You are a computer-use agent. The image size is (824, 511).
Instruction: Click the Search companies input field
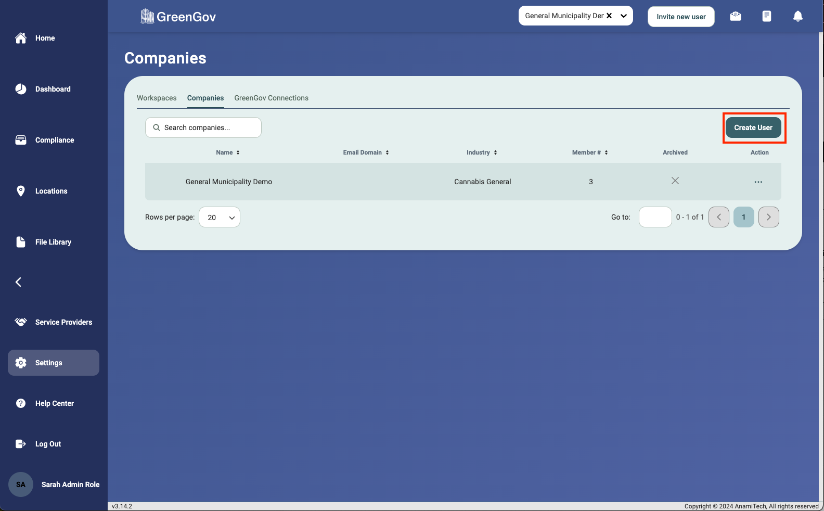click(203, 127)
